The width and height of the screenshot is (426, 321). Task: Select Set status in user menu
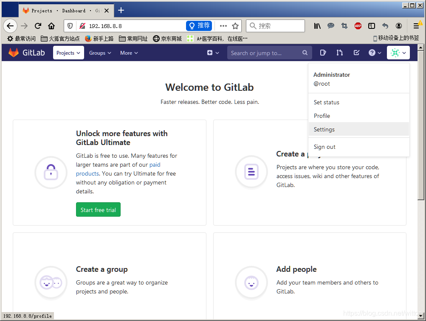point(359,102)
